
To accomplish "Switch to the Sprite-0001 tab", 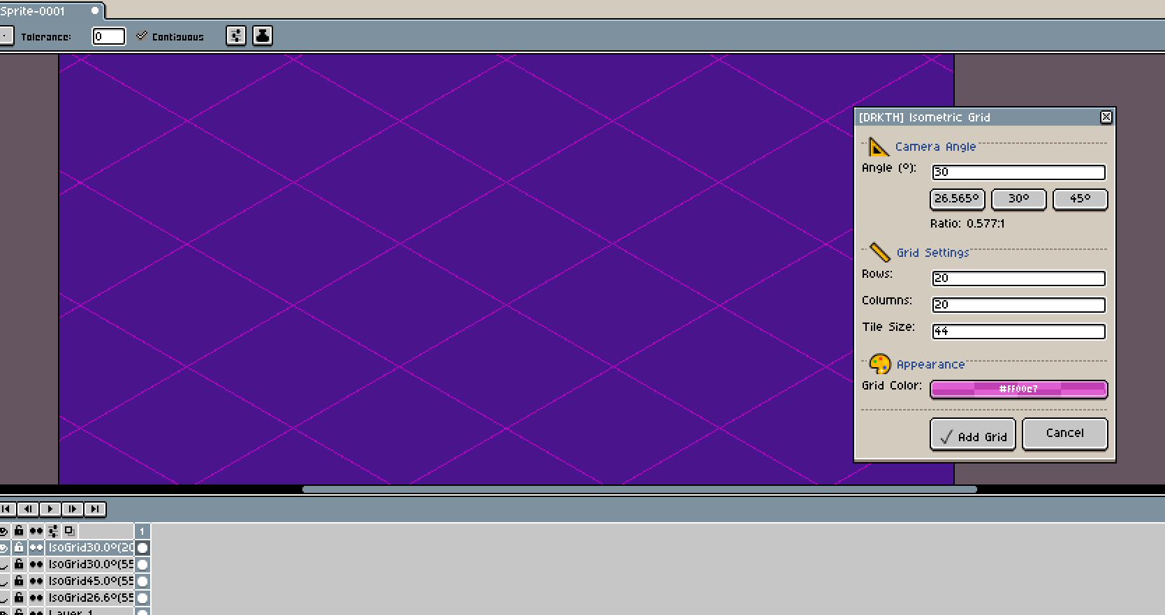I will tap(51, 11).
